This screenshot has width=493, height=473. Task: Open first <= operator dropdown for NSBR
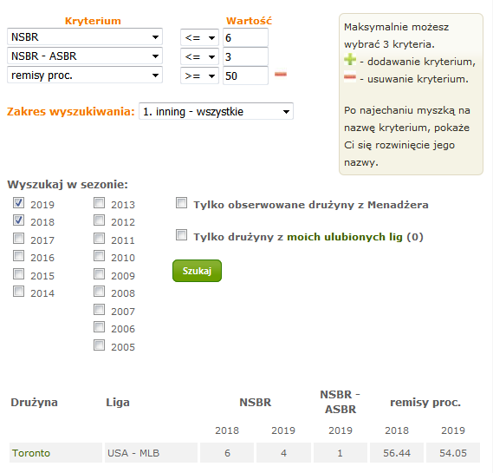[x=199, y=38]
